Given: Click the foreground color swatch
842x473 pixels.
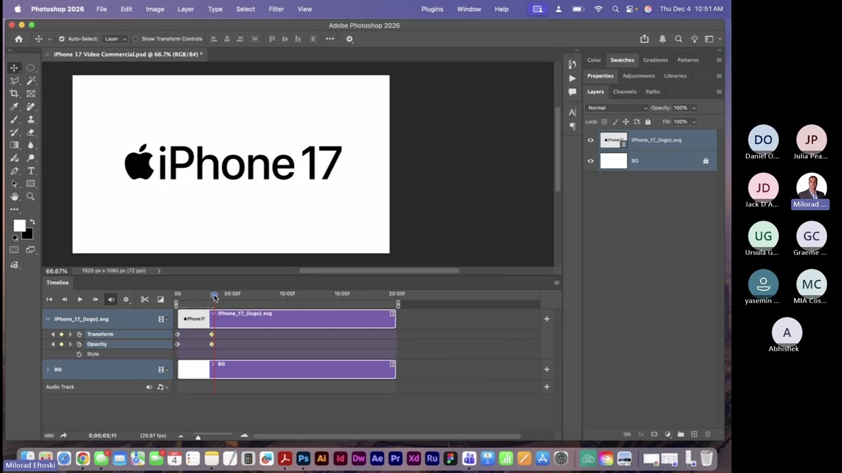Looking at the screenshot, I should tap(20, 226).
